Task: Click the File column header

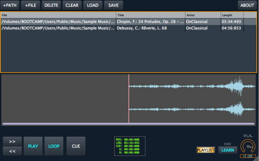Action: click(58, 15)
